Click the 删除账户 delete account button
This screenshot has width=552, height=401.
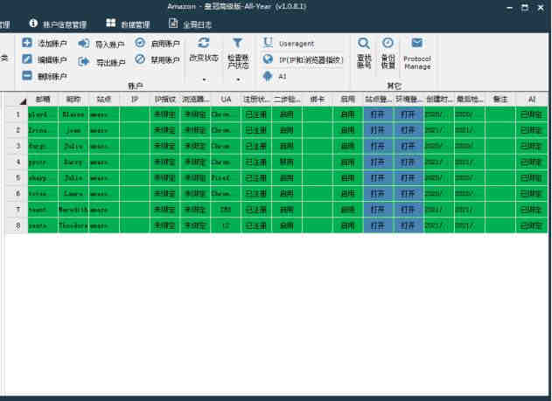pos(45,76)
